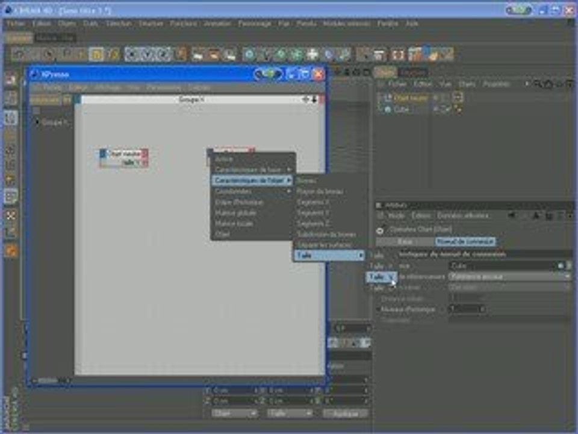Click the coordinate system icon after XYZ

click(x=181, y=54)
